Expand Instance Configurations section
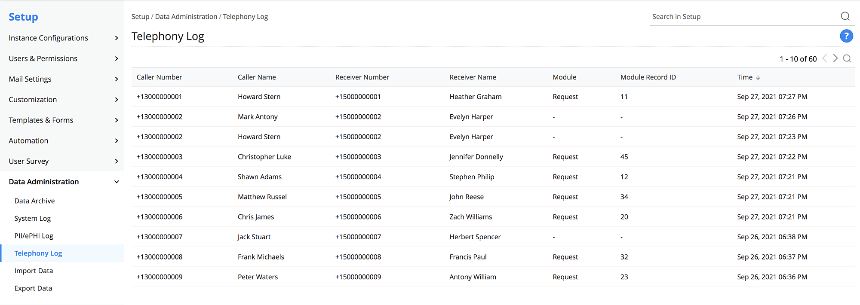 (116, 38)
